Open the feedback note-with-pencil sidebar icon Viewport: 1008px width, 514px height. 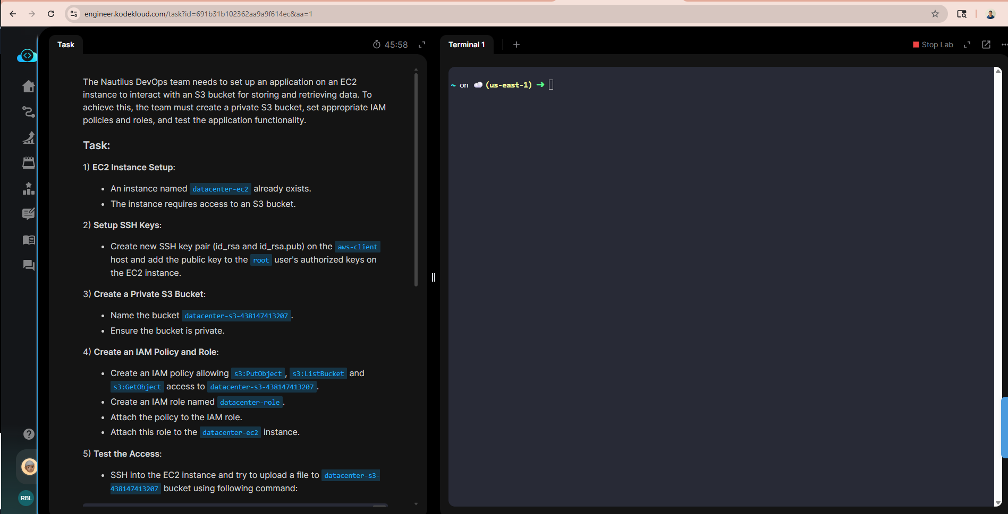[29, 214]
